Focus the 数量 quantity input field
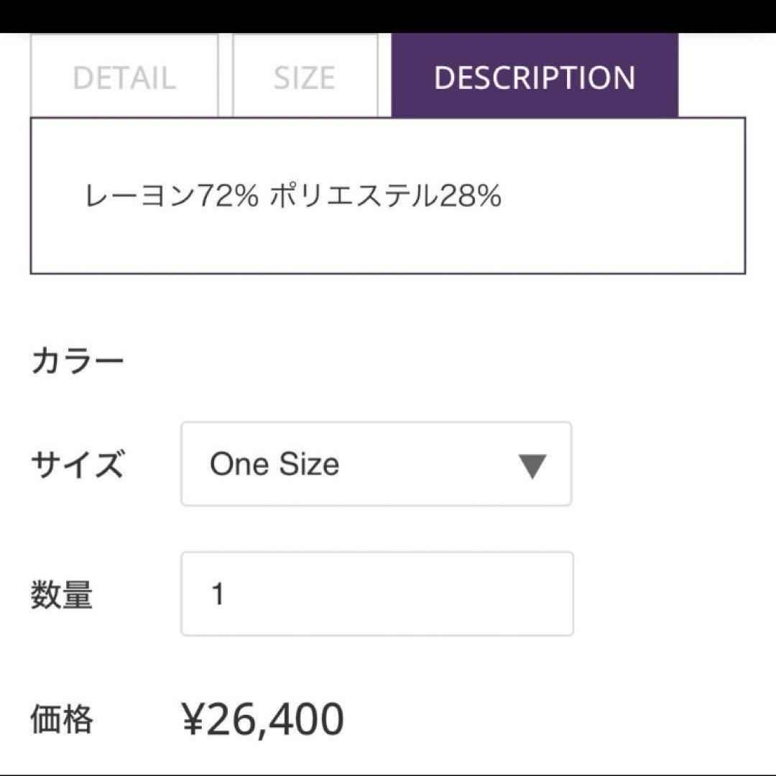Screen dimensions: 776x776 (x=377, y=594)
